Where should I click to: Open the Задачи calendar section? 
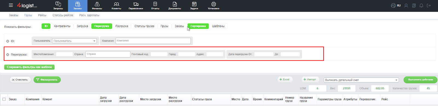coord(194,6)
